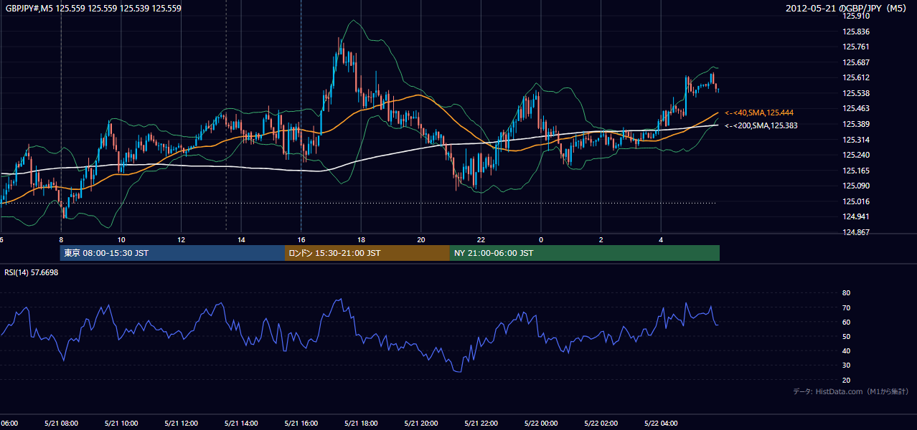This screenshot has height=430, width=917.
Task: Click hour label 14 under the price chart
Action: [x=241, y=239]
